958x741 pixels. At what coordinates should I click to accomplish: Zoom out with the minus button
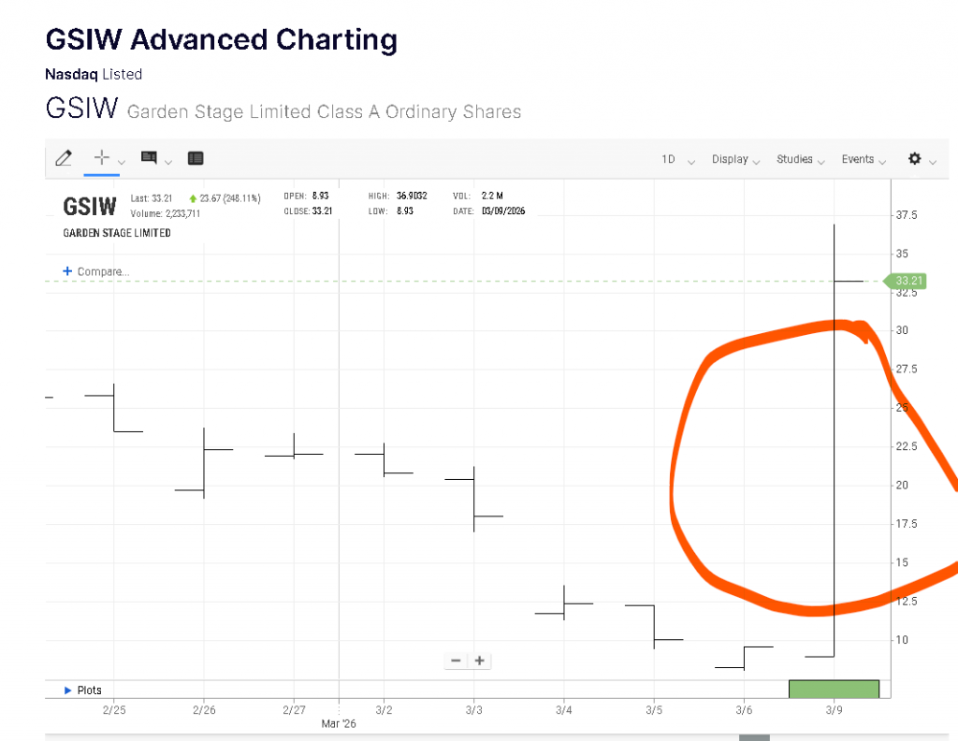pos(456,661)
